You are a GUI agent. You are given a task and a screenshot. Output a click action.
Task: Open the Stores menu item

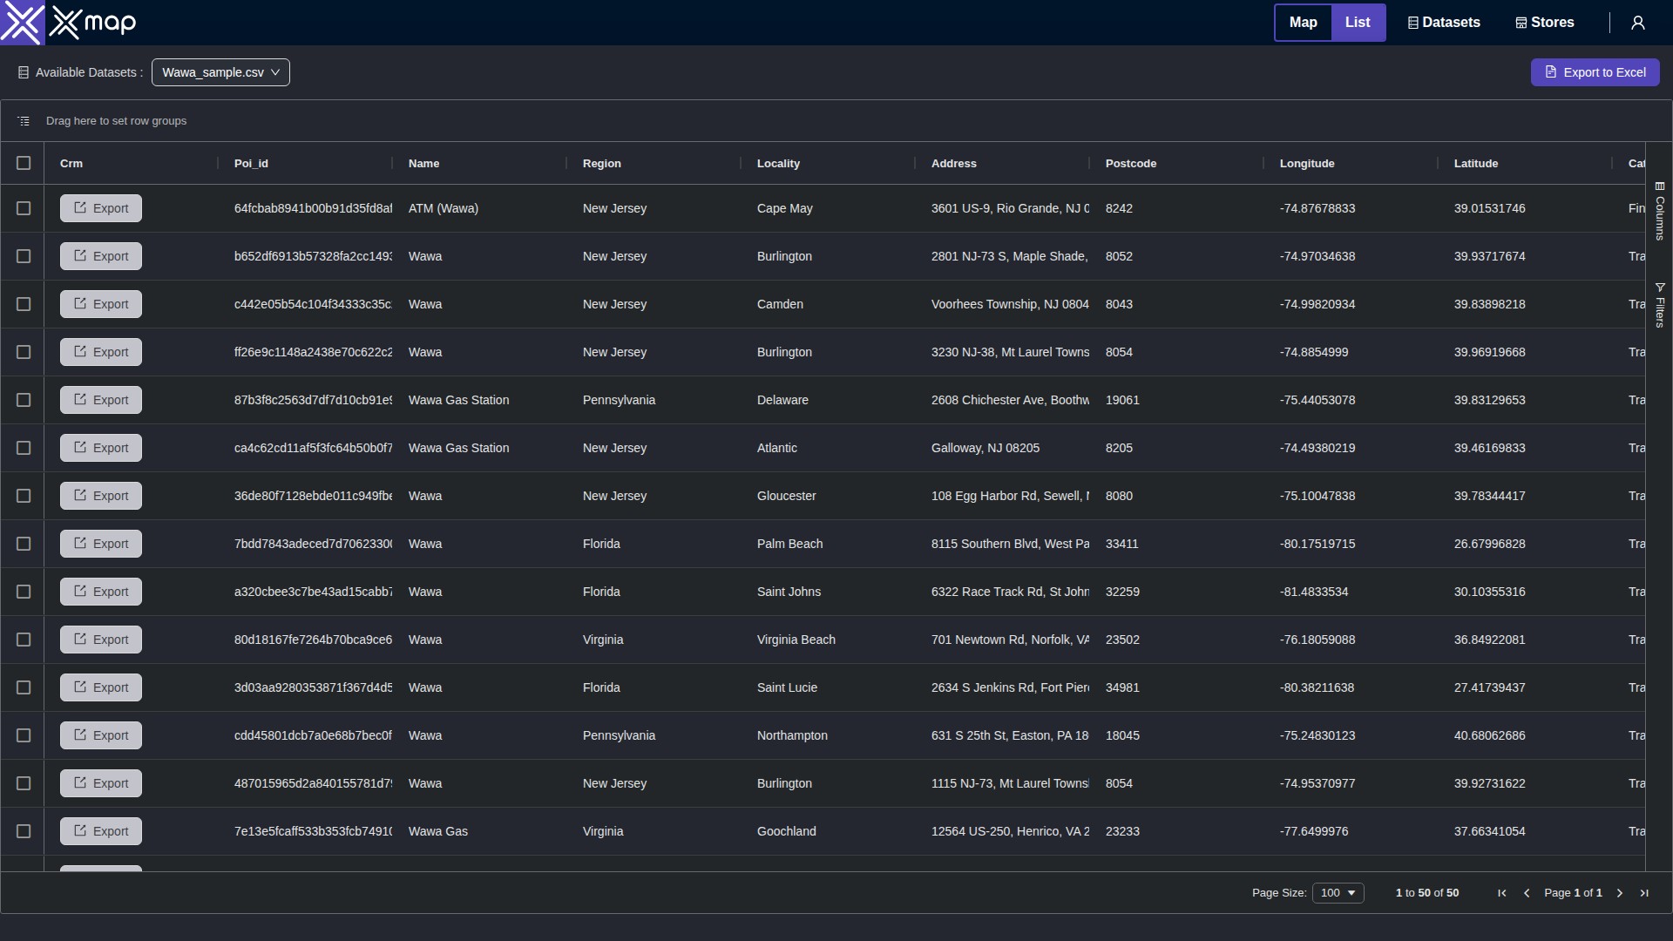pos(1545,23)
